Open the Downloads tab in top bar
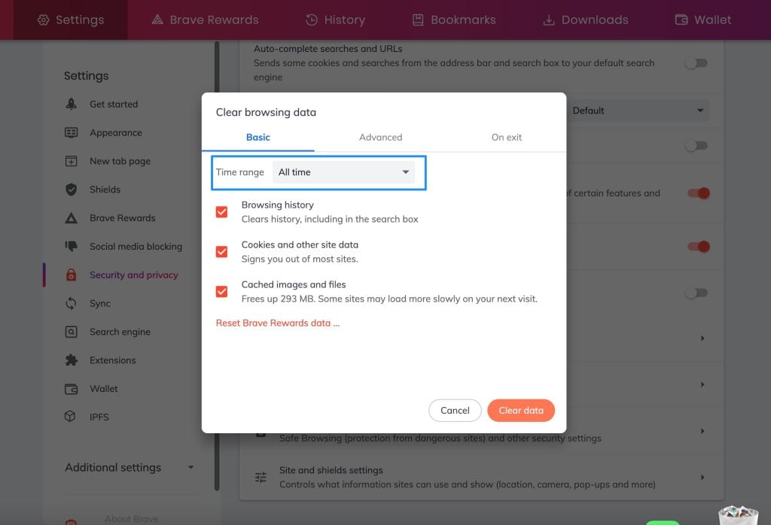The height and width of the screenshot is (525, 771). click(x=585, y=20)
